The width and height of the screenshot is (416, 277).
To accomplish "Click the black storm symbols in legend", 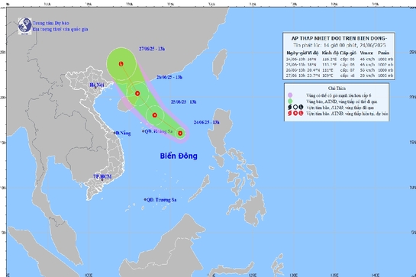I will tap(295, 107).
